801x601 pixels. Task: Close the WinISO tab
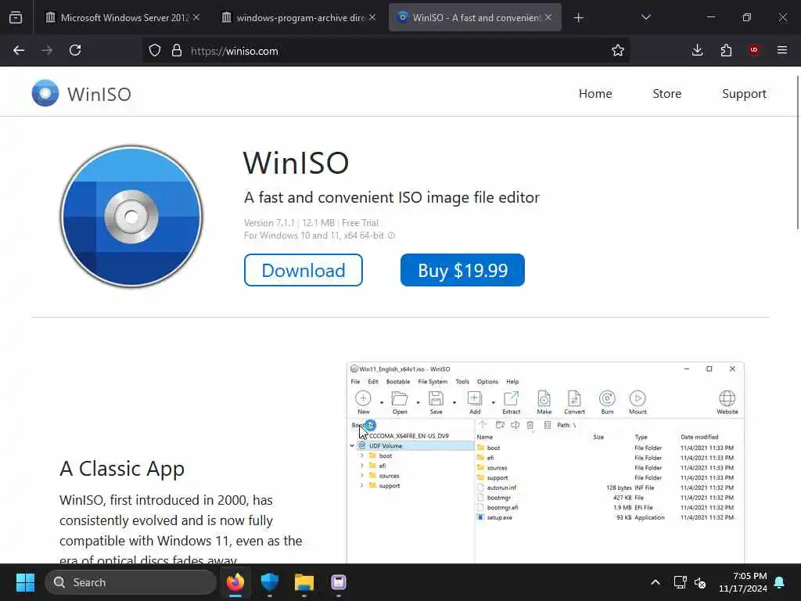coord(548,17)
